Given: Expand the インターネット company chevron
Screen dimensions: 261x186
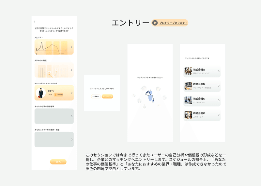Looking at the screenshot, I should point(219,100).
